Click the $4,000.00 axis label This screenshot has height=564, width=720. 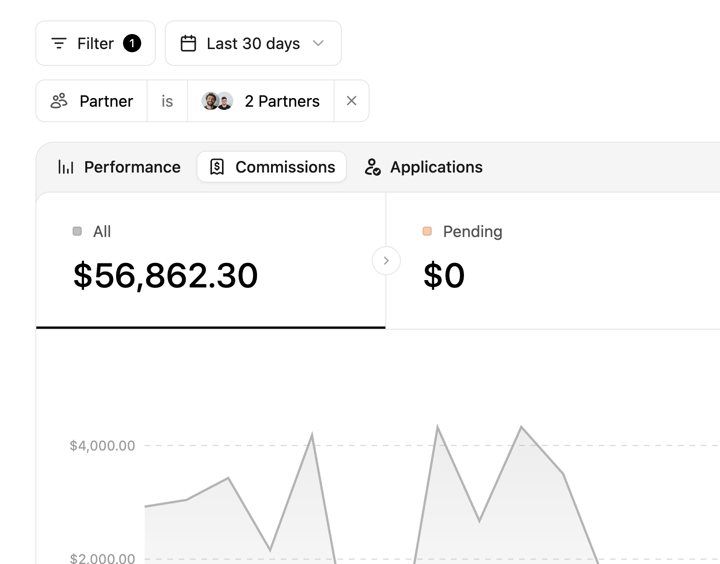[x=102, y=445]
